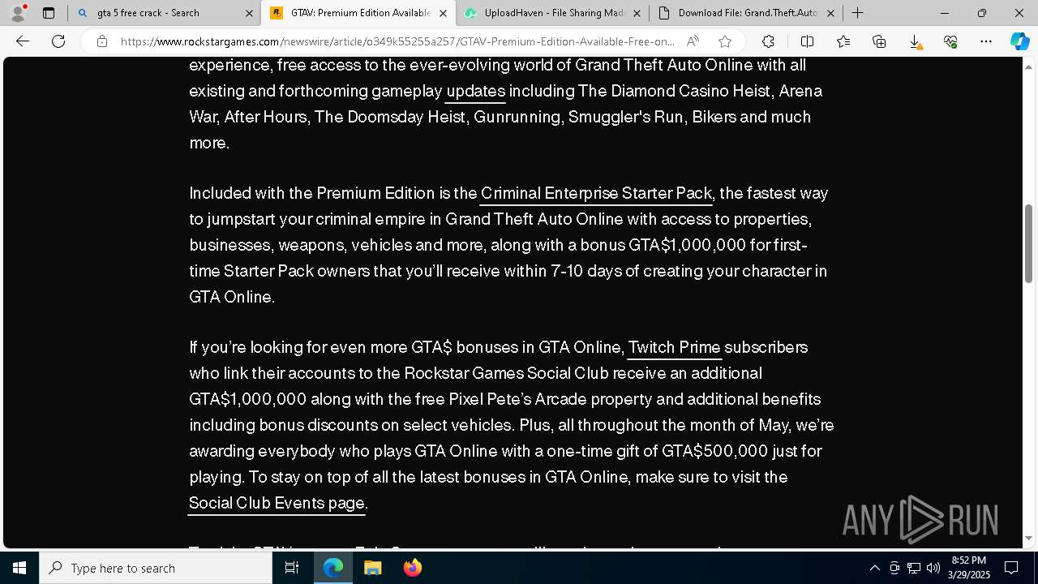Screen dimensions: 1038x584
Task: Click the rockstargames.com address bar
Action: pyautogui.click(x=397, y=41)
